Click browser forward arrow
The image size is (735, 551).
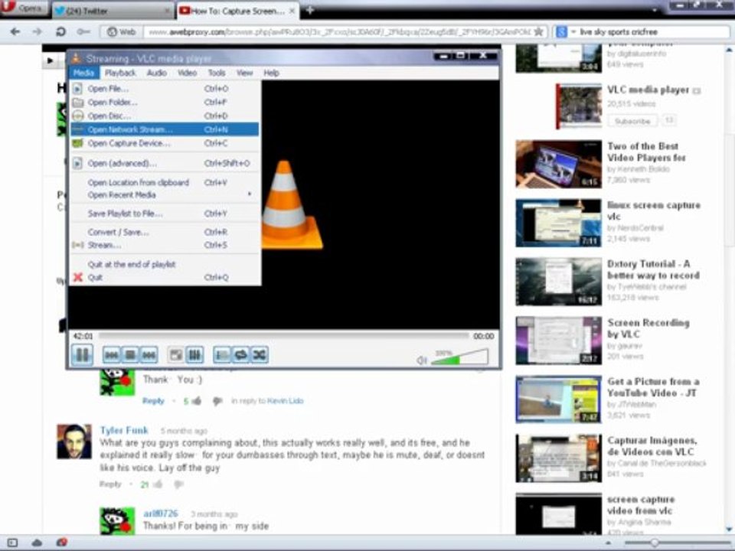pyautogui.click(x=37, y=32)
